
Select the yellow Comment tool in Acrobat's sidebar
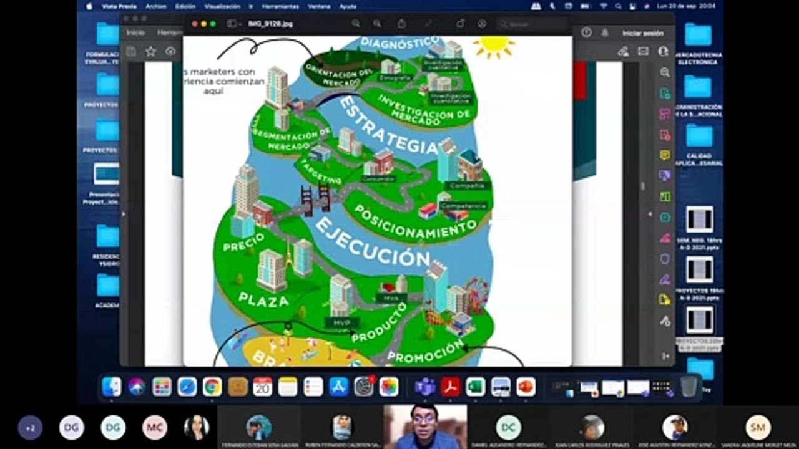(665, 155)
